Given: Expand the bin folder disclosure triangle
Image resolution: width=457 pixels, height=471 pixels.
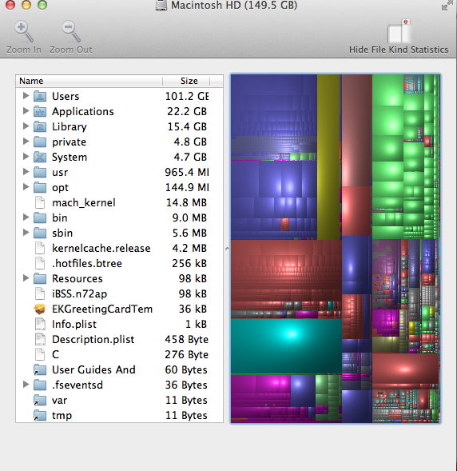Looking at the screenshot, I should [26, 218].
